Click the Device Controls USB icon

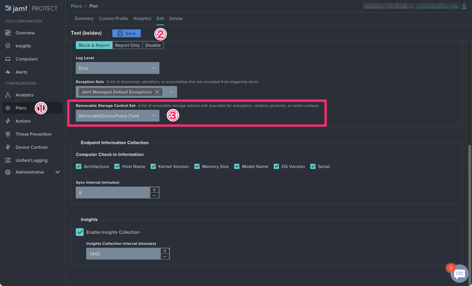pos(8,147)
